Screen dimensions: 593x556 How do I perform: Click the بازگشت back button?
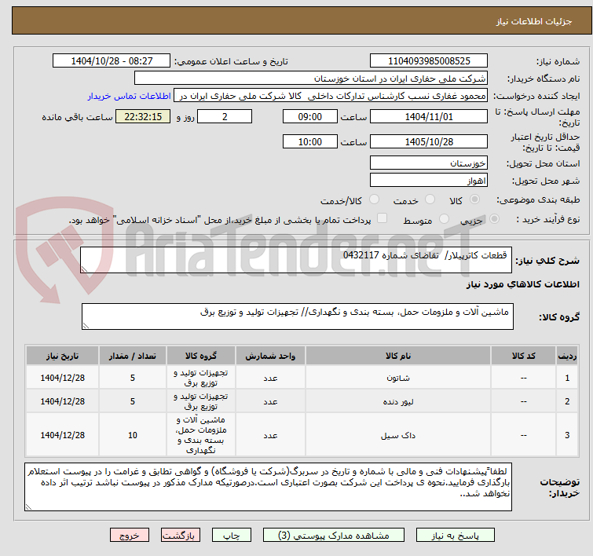[181, 535]
